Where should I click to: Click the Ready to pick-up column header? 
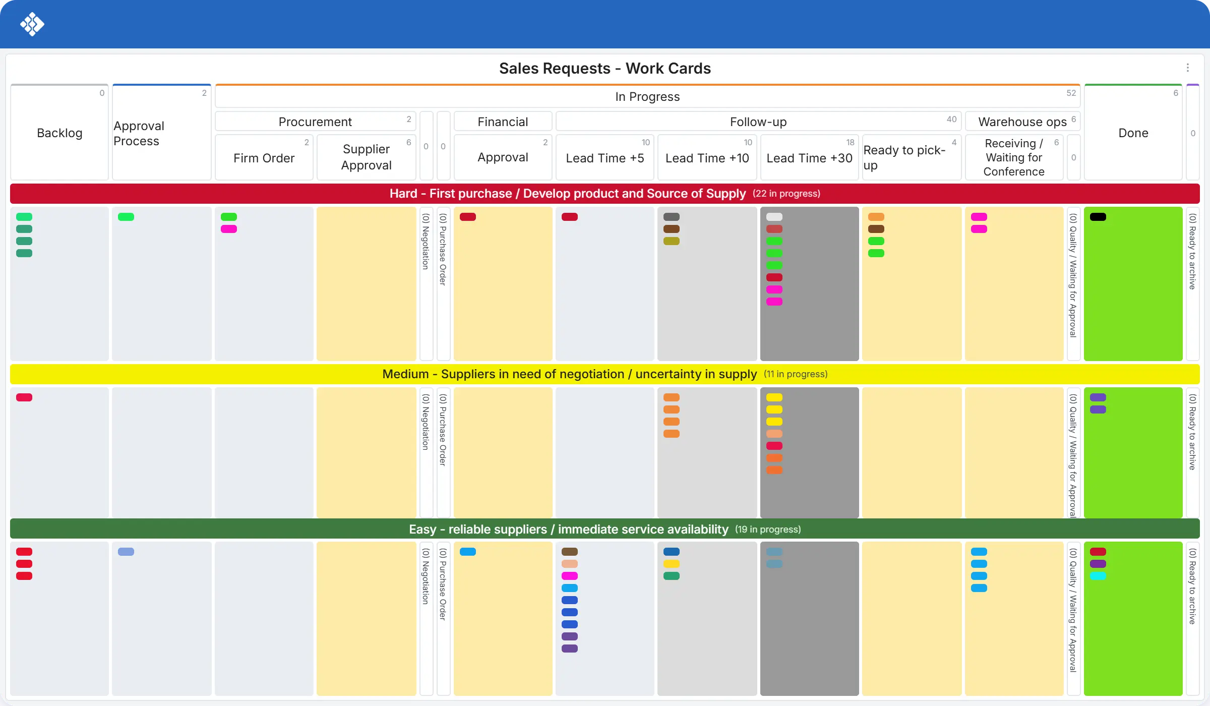click(912, 157)
